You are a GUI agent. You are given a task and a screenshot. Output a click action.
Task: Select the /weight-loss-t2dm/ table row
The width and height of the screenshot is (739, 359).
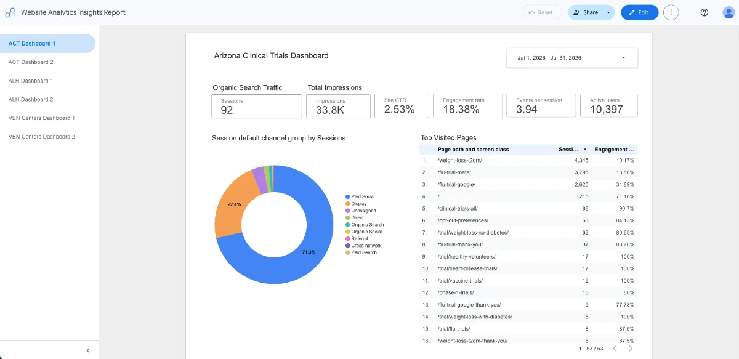tap(528, 160)
